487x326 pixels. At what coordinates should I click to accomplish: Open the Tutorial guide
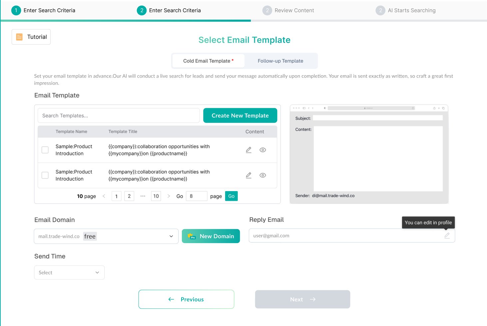pyautogui.click(x=31, y=37)
